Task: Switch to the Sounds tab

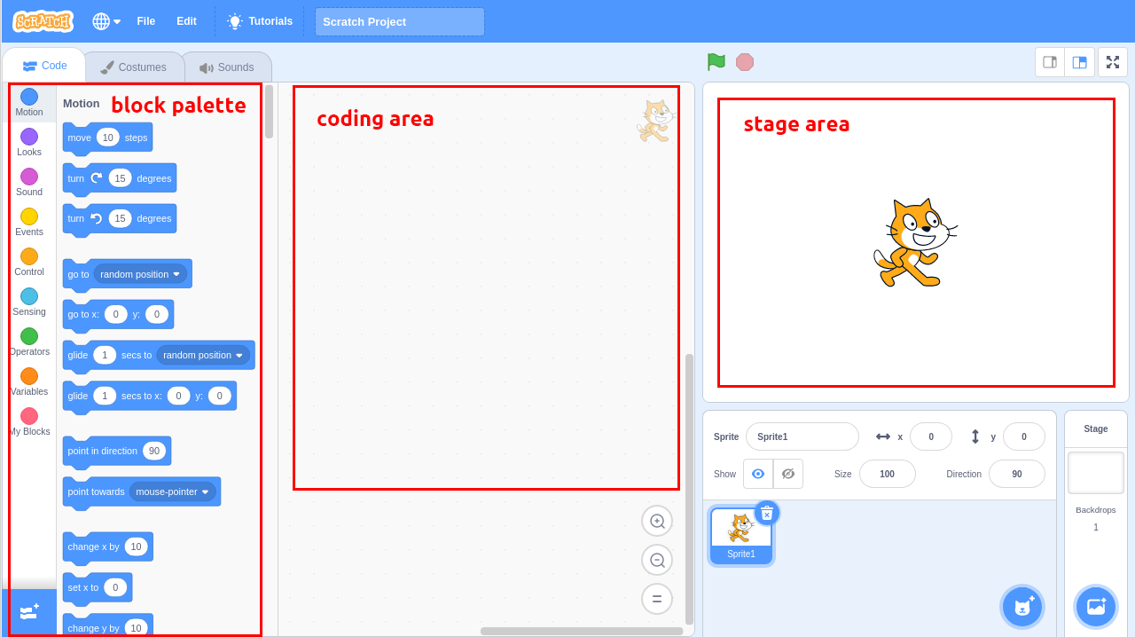Action: click(x=227, y=67)
